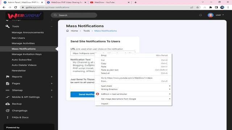232x130 pixels.
Task: Click the share page icon in address bar
Action: pos(192,7)
